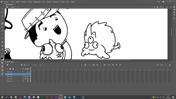
Task: Click the Home icon in the top-left
Action: [x=2, y=2]
